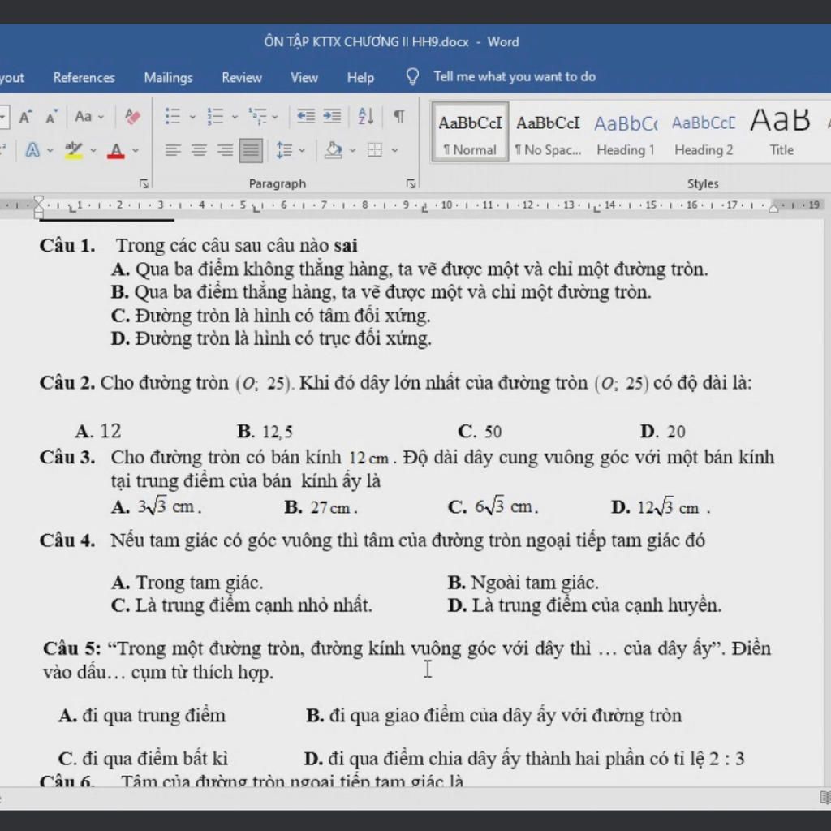
Task: Open the Paragraph dialog launcher
Action: point(411,184)
